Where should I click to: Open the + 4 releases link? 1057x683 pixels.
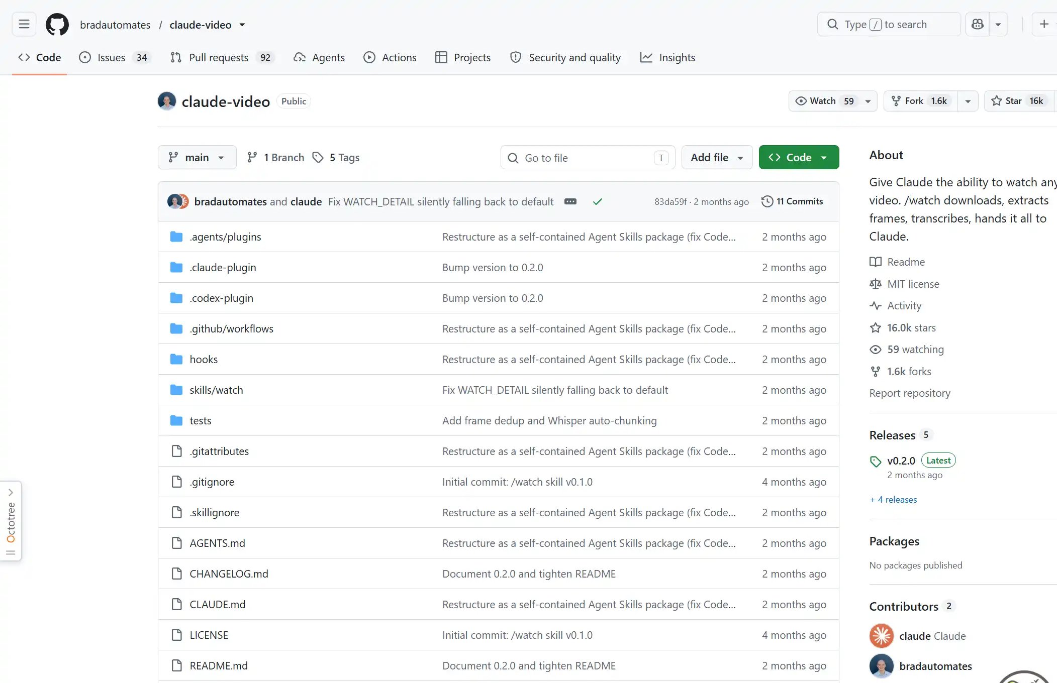894,500
